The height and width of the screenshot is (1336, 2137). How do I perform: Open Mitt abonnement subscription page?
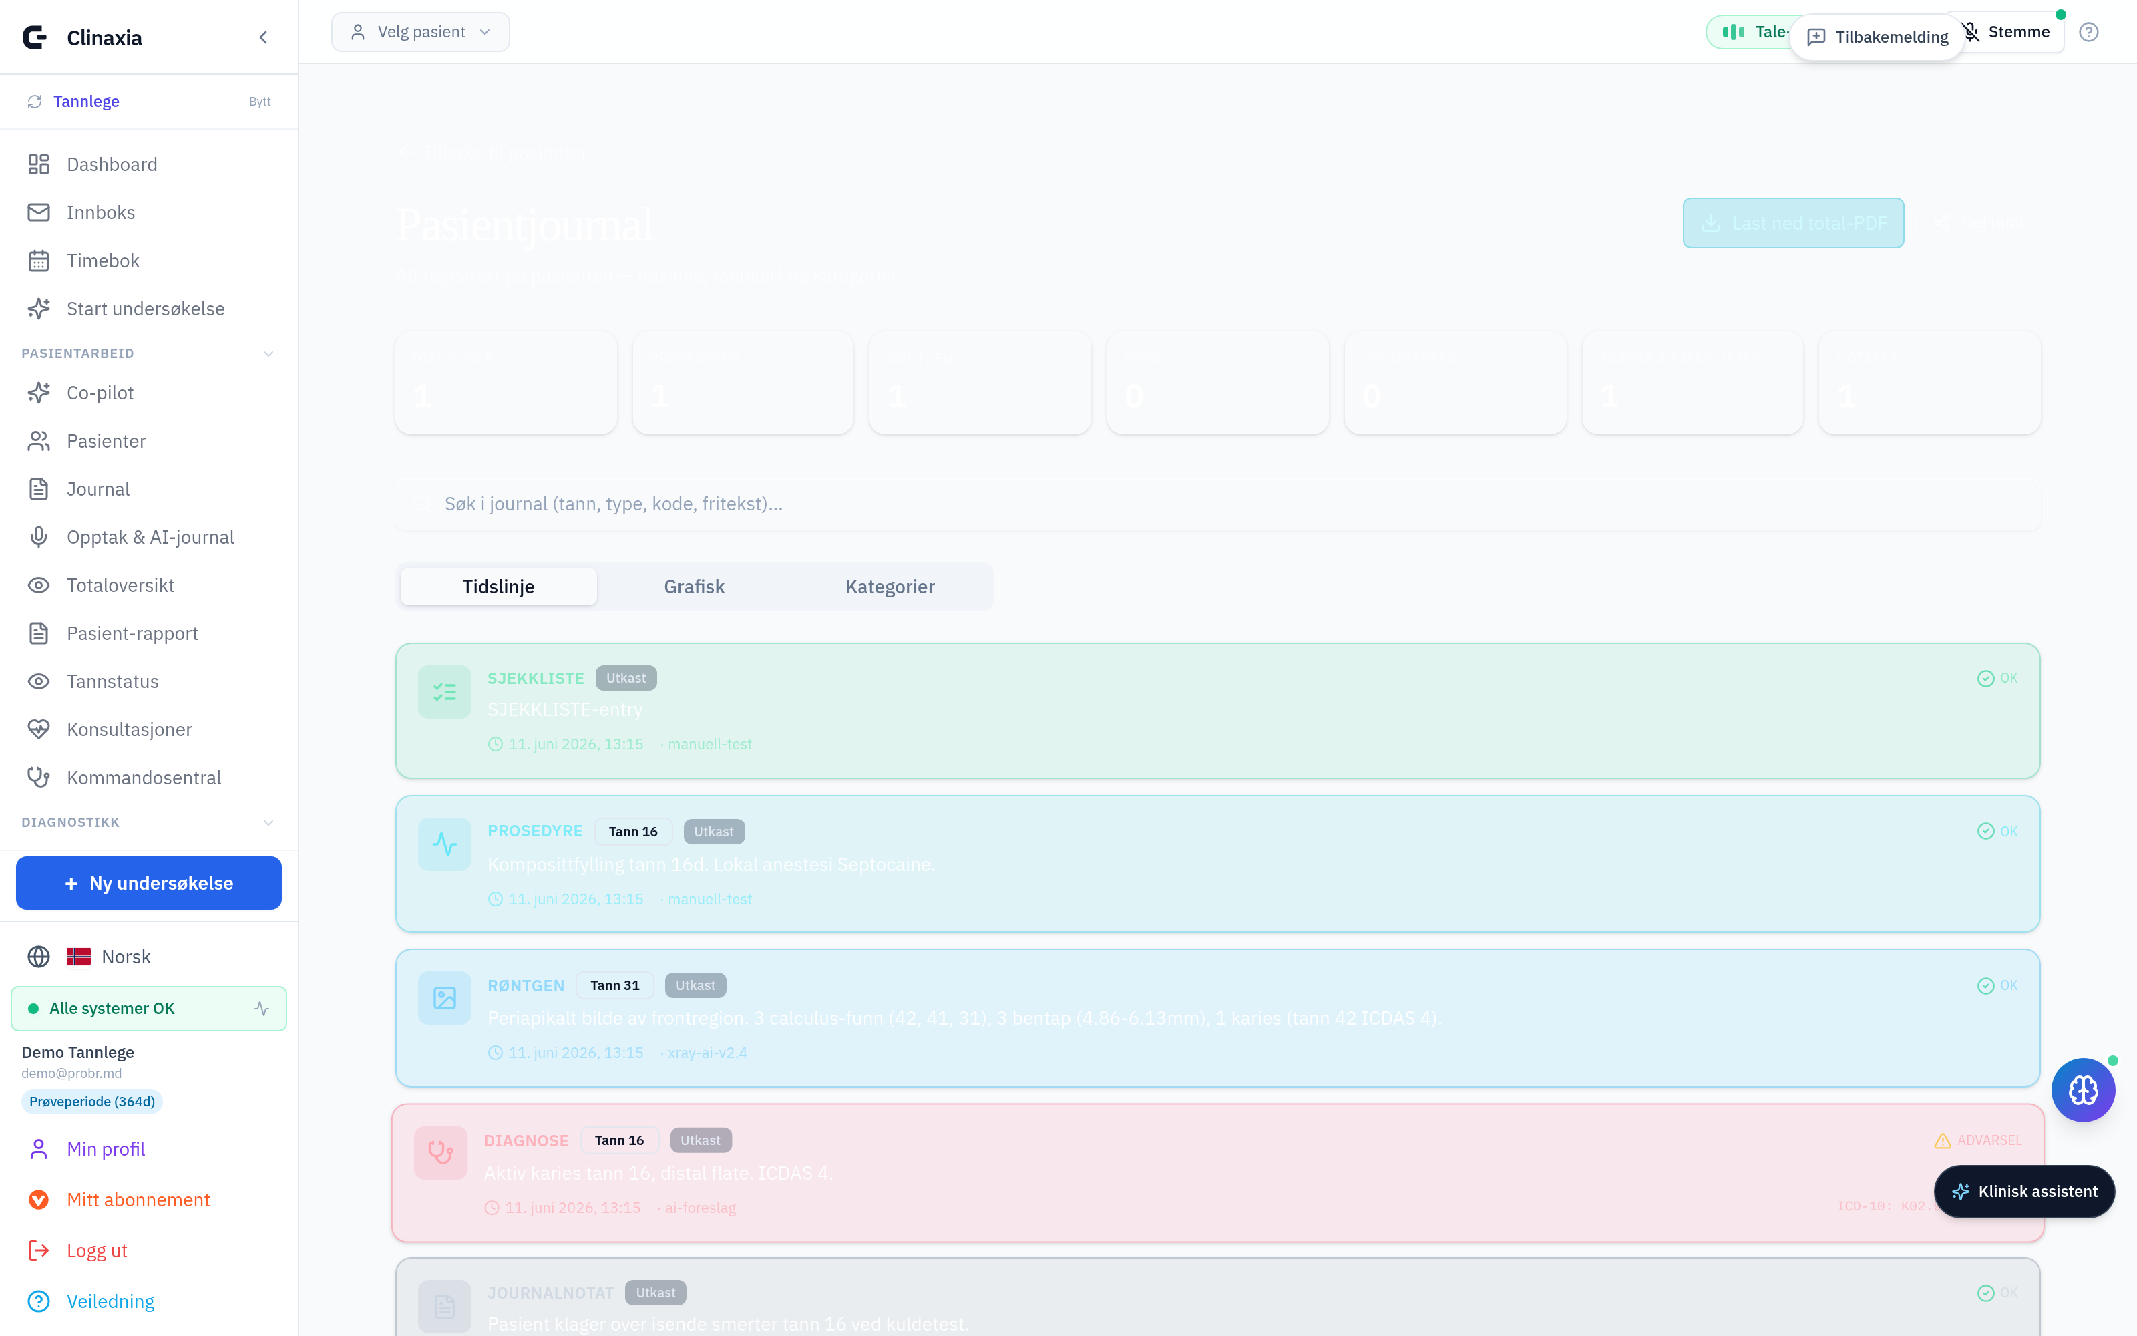point(139,1200)
